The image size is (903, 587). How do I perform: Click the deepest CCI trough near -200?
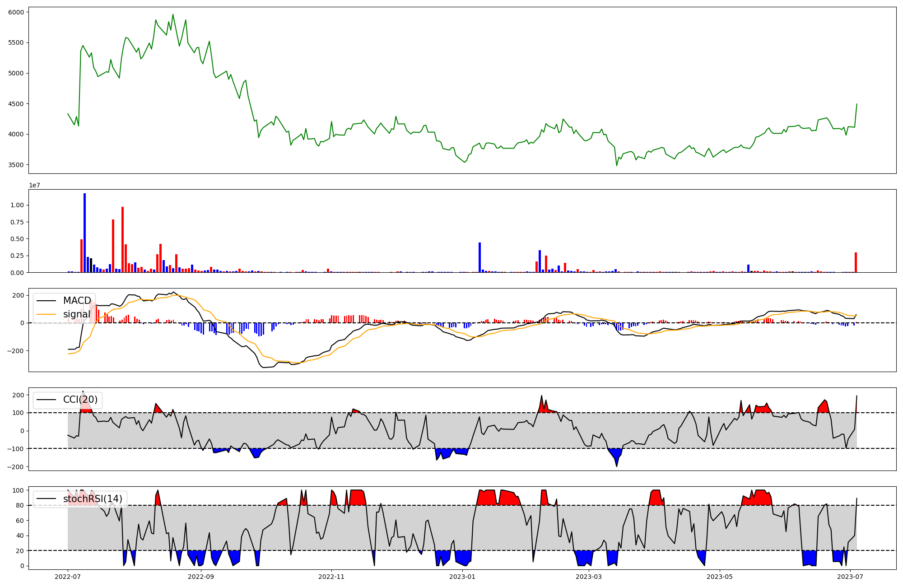(617, 466)
